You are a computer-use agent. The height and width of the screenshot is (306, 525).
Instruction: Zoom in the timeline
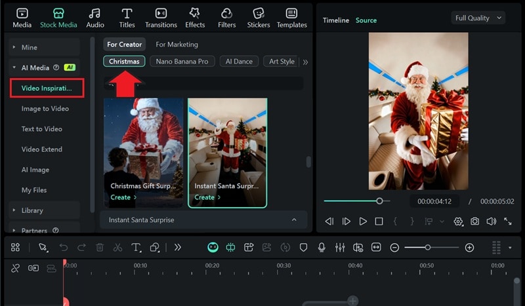[469, 248]
